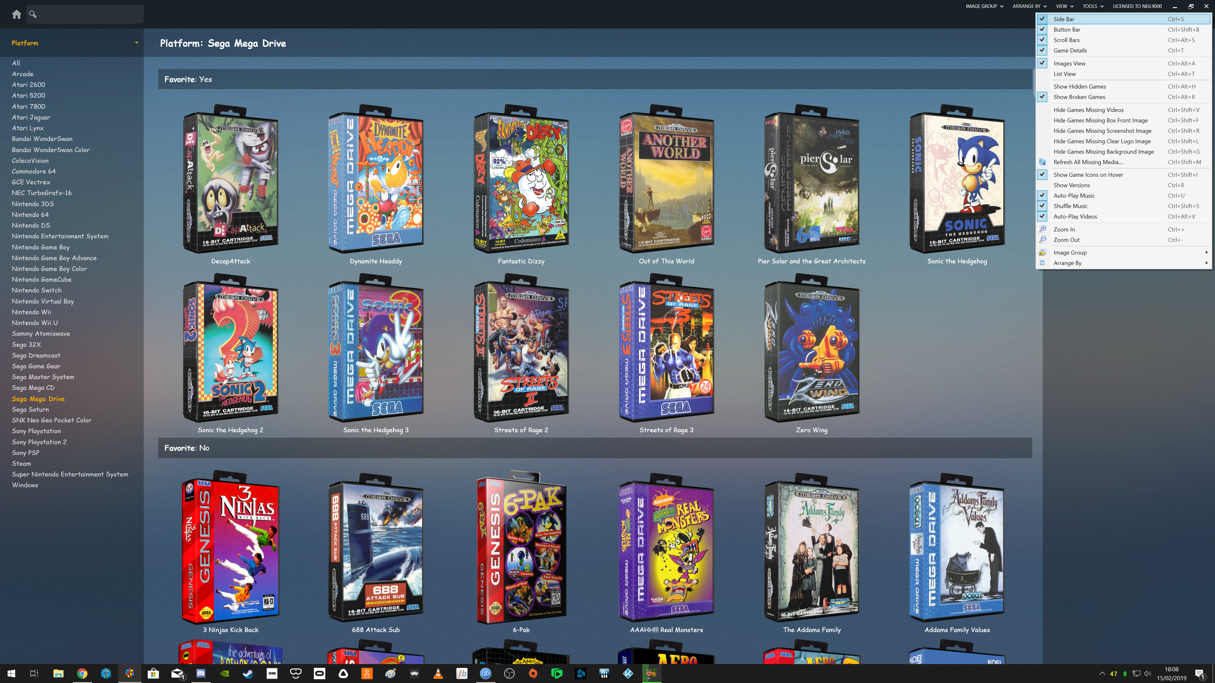Collapse the Favorite: No group header
The width and height of the screenshot is (1215, 683).
[x=595, y=448]
